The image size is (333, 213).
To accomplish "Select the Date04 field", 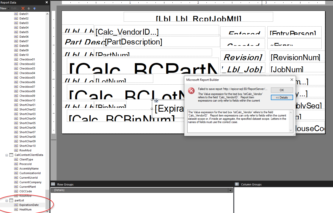I will (x=24, y=28).
